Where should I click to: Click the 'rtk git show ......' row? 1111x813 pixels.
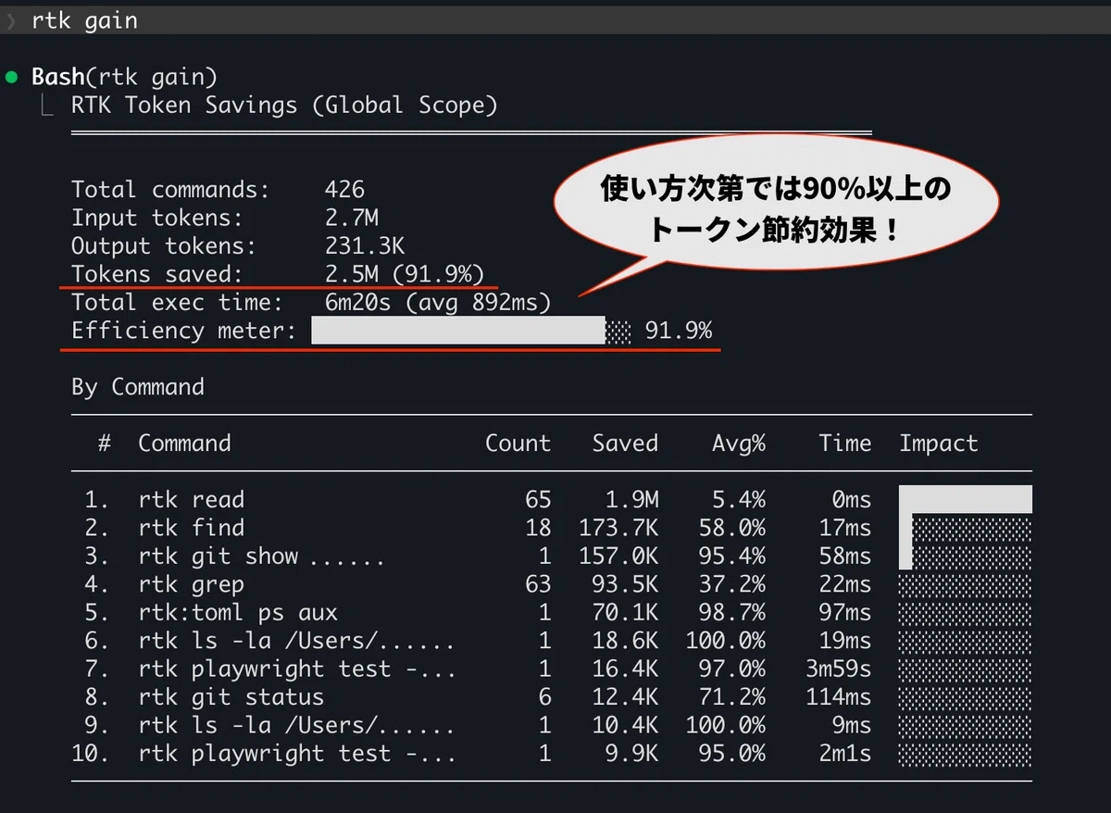coord(552,556)
